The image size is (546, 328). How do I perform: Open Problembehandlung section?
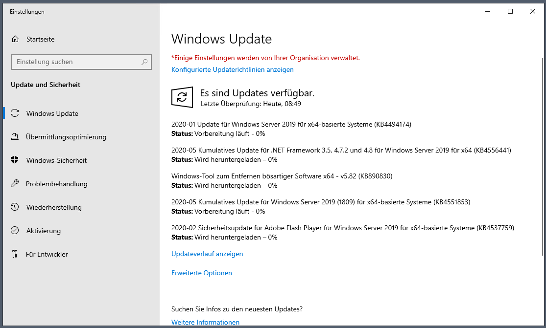click(56, 184)
